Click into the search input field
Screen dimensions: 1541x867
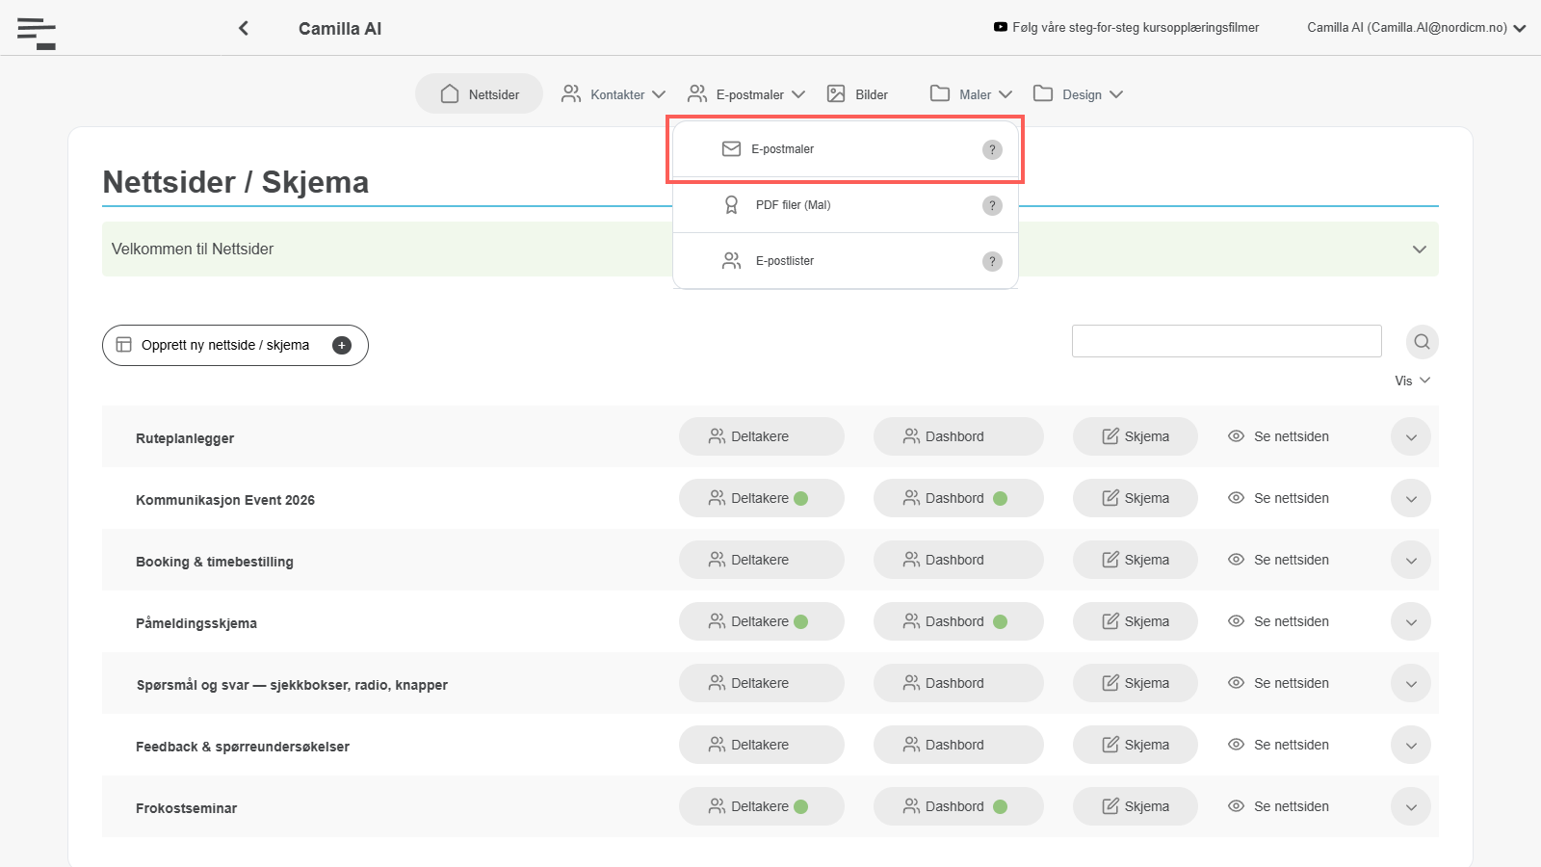(x=1226, y=341)
